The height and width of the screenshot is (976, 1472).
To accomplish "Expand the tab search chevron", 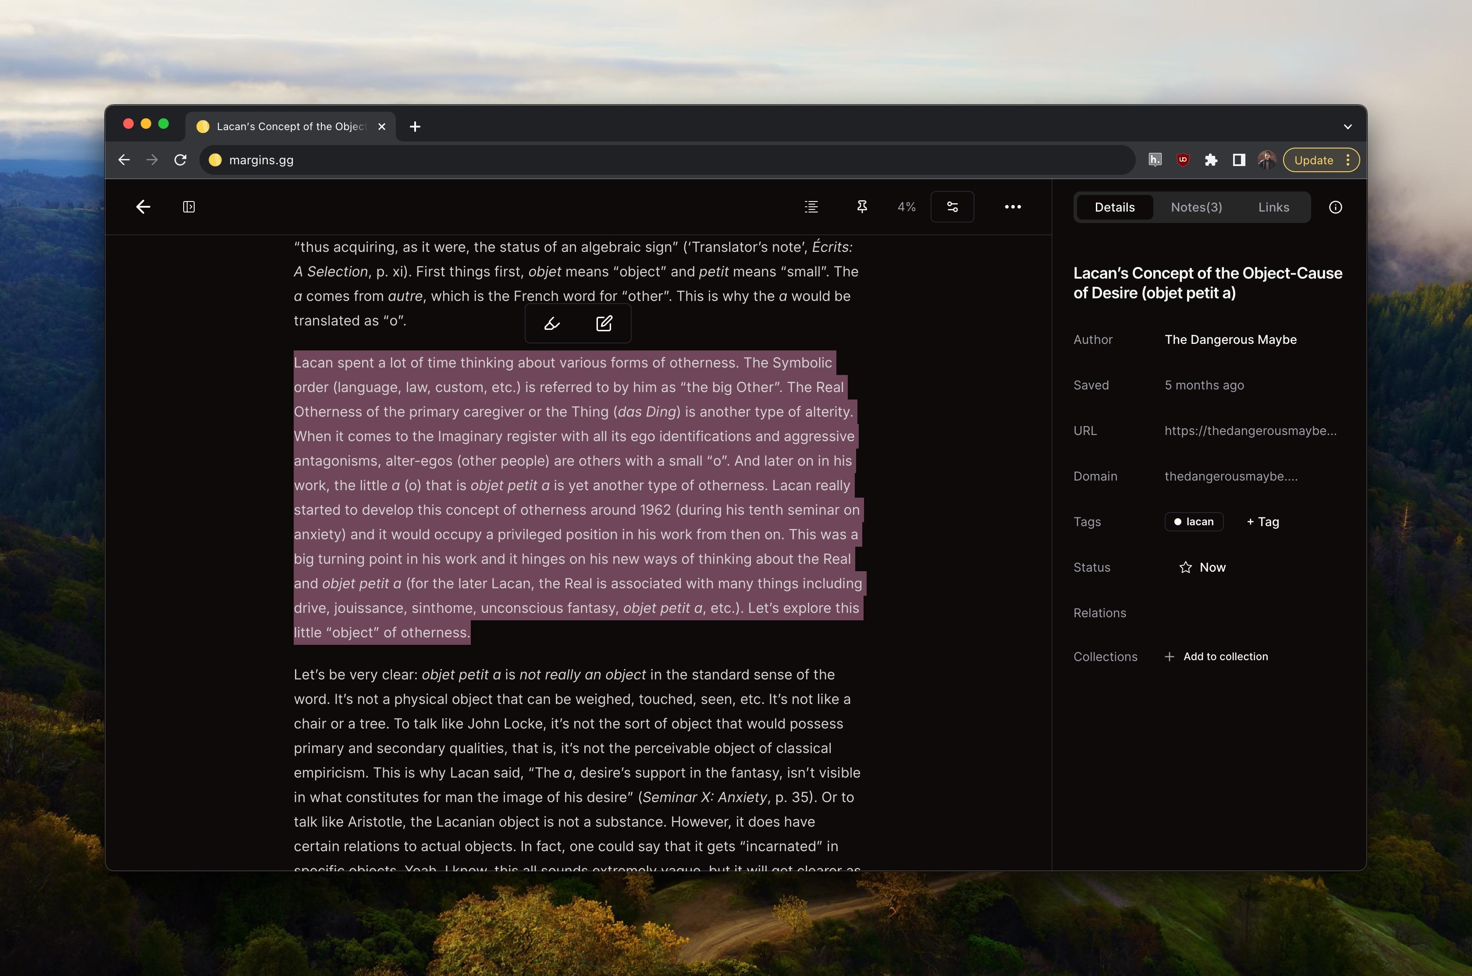I will point(1348,126).
